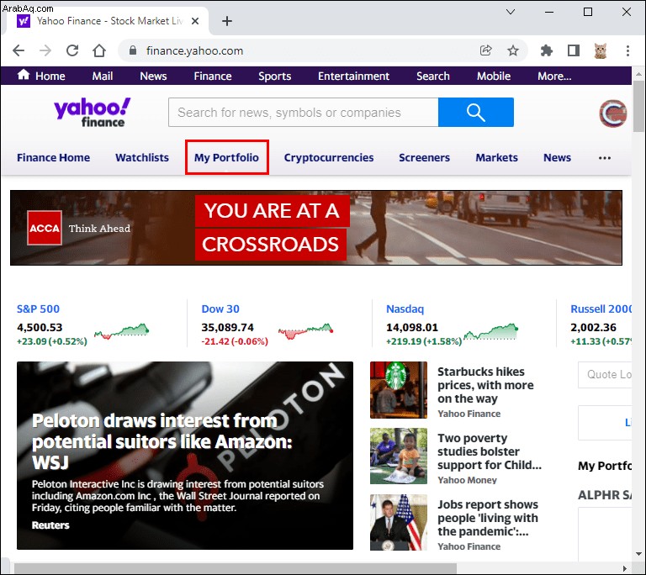Screen dimensions: 646x575
Task: Click the S&P 500 mini chart
Action: click(x=121, y=331)
